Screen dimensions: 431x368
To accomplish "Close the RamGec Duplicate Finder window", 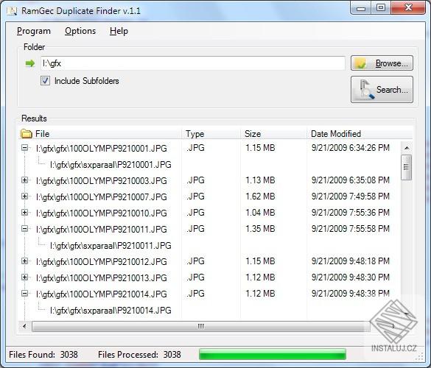I will (408, 7).
